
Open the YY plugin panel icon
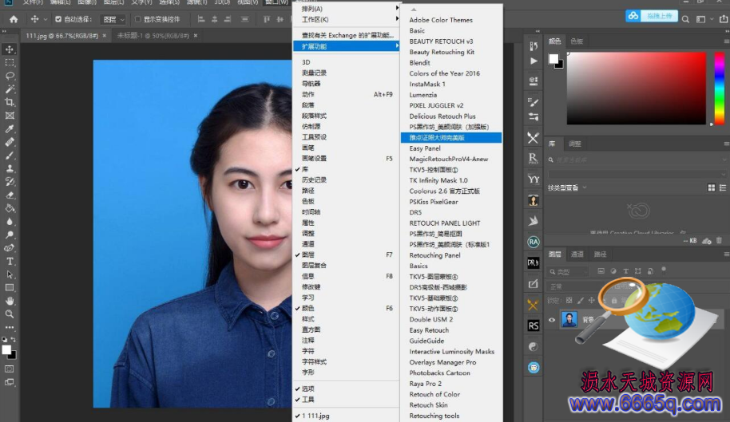point(534,179)
